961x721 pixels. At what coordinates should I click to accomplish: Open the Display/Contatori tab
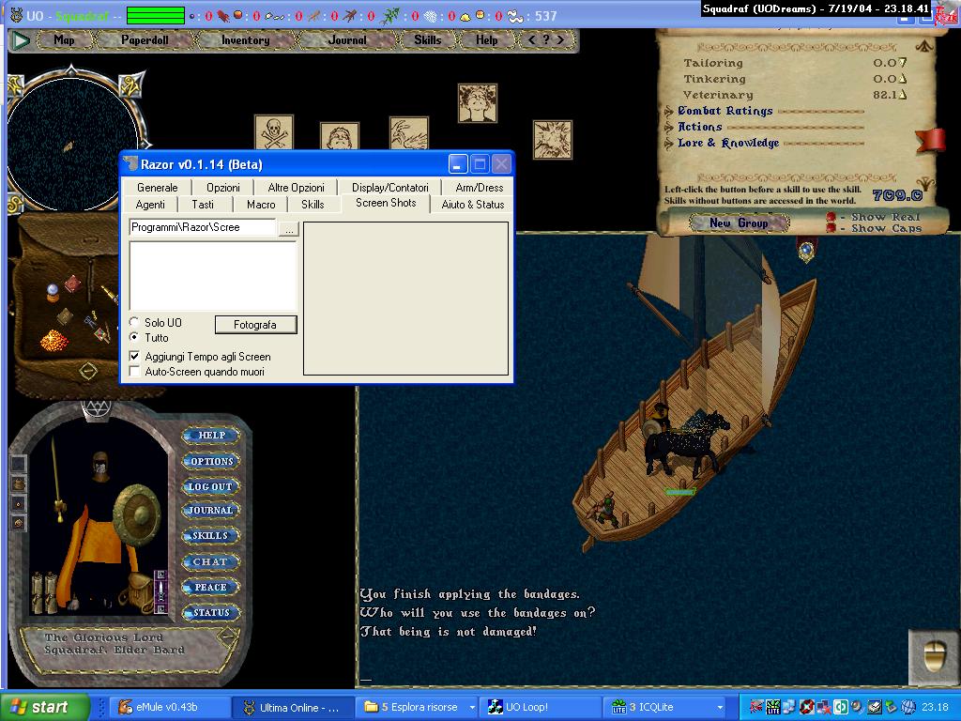[x=389, y=188]
